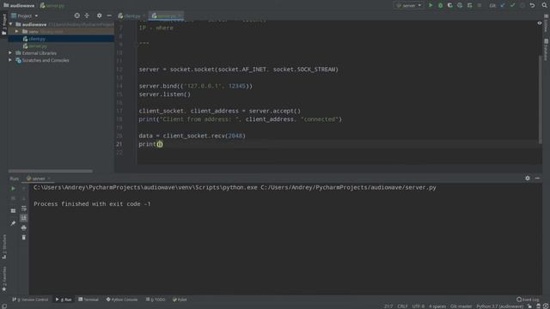This screenshot has width=550, height=309.
Task: Click the cursor position 21:7 indicator
Action: point(388,306)
